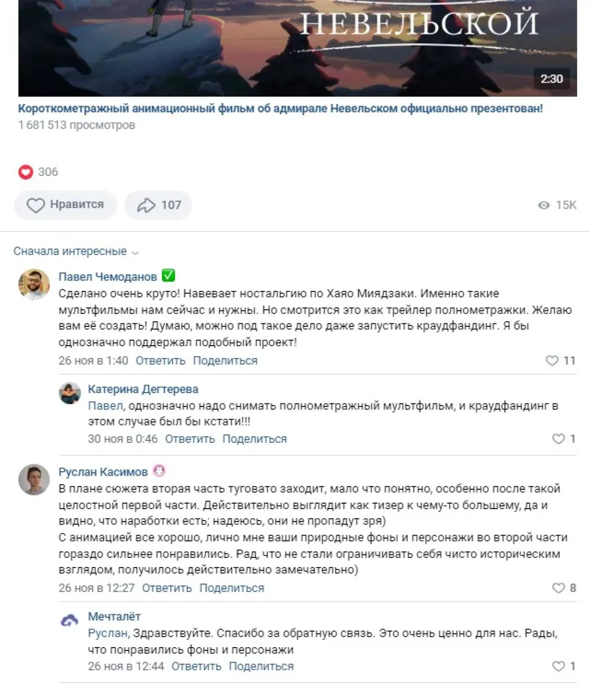The height and width of the screenshot is (684, 590).
Task: Open Руслан Касимов profile name link
Action: click(x=103, y=472)
